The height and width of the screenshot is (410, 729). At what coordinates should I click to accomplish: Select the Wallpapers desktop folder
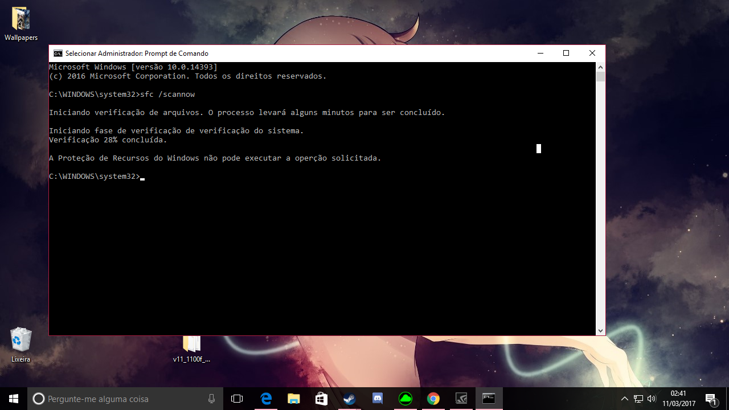[21, 24]
